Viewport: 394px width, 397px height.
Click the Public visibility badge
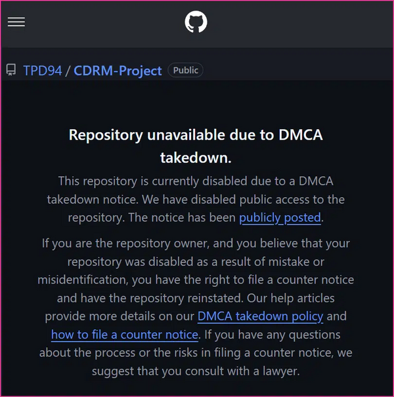click(x=185, y=70)
